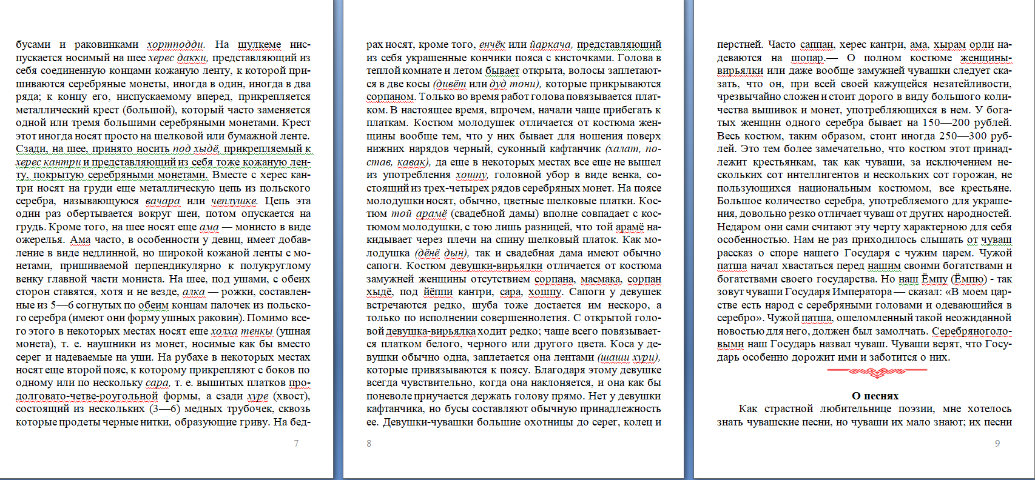Click the underlined word "масмака"
The height and width of the screenshot is (480, 1035).
tap(601, 279)
